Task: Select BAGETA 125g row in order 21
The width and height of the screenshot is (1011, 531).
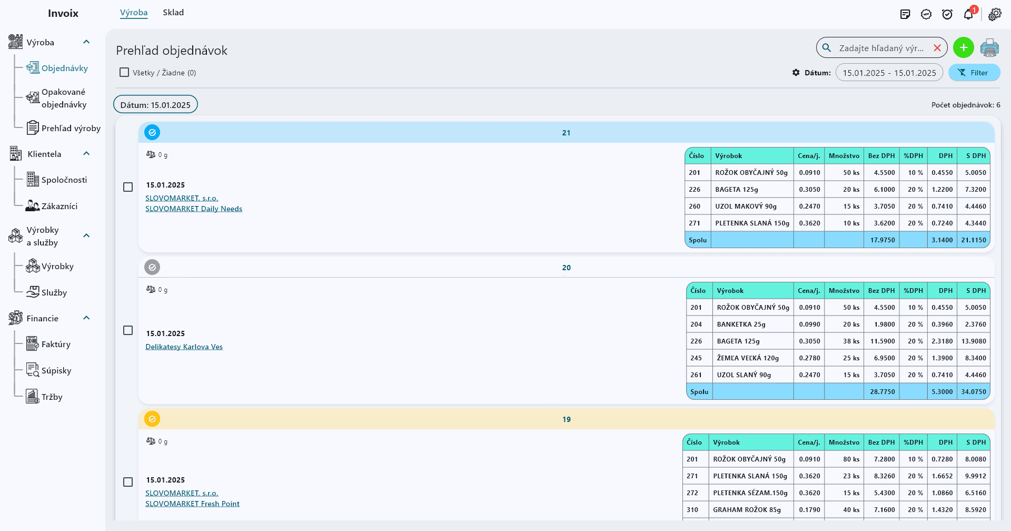Action: pyautogui.click(x=837, y=189)
